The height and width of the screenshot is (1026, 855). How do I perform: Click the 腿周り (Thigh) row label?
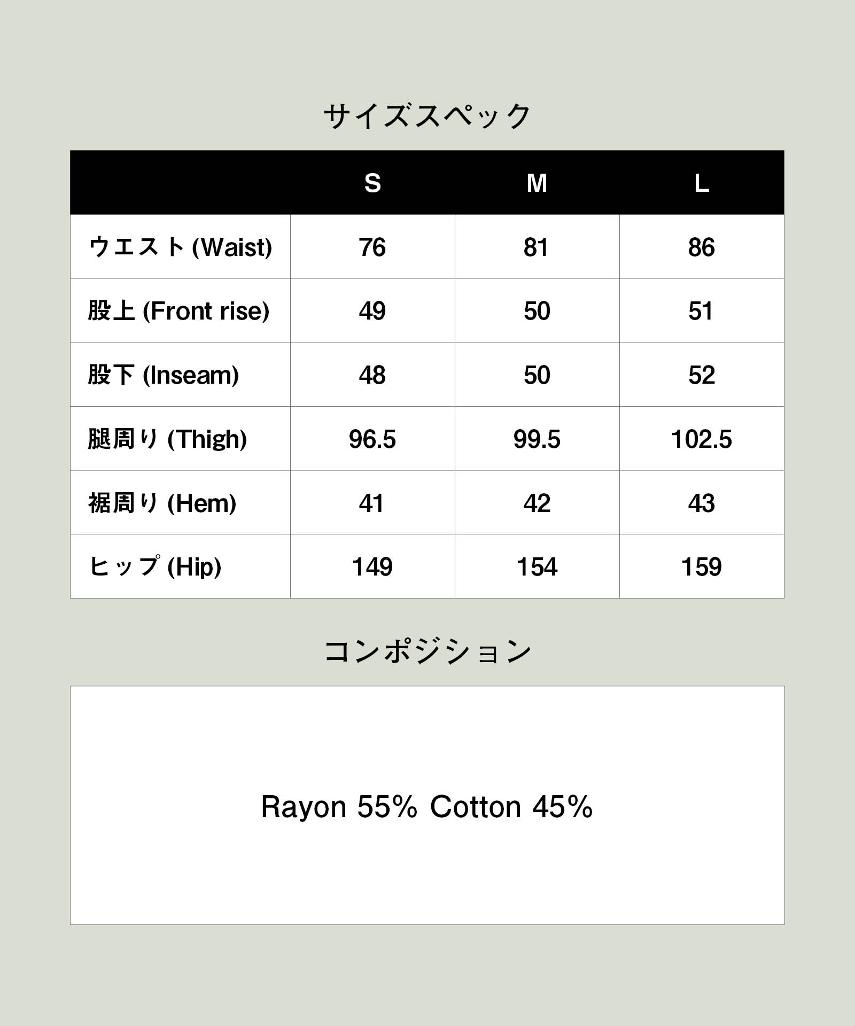tap(168, 439)
